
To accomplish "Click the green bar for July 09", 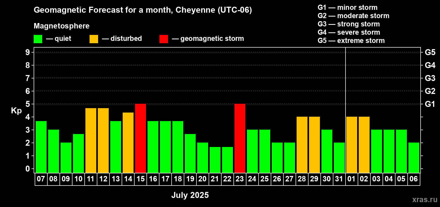I will (66, 158).
